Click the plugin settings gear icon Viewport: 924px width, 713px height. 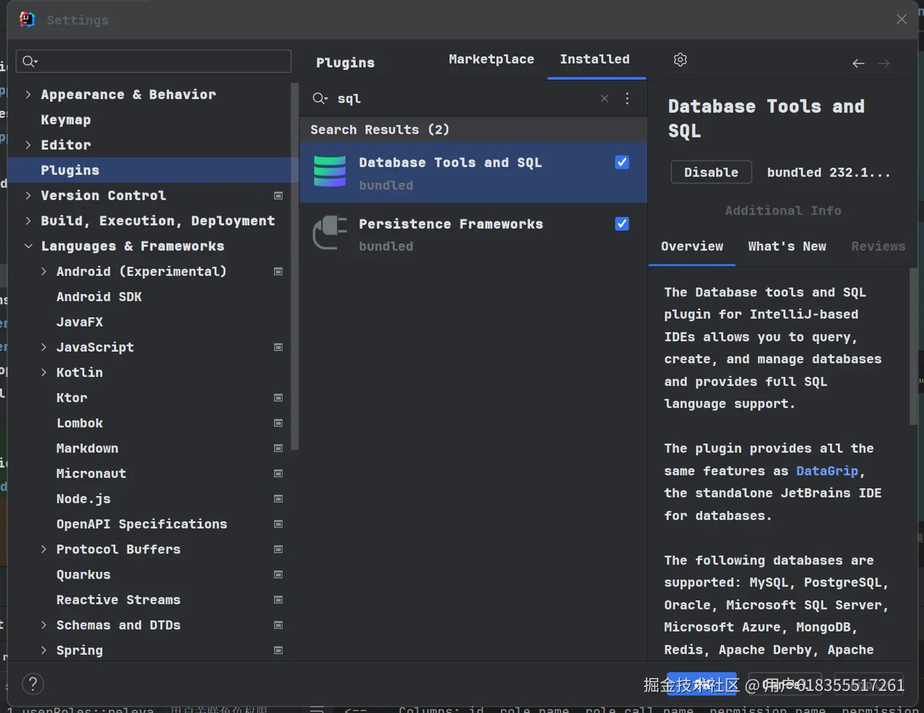click(680, 60)
